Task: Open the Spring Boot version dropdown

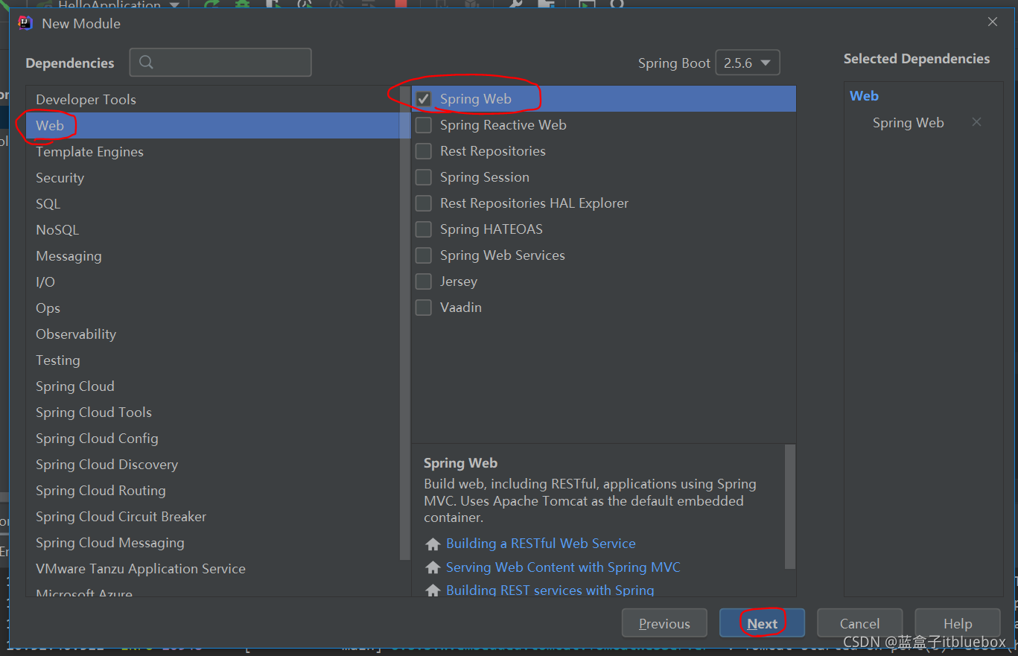Action: 748,63
